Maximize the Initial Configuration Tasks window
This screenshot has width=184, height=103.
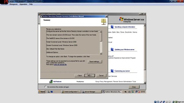coord(142,14)
